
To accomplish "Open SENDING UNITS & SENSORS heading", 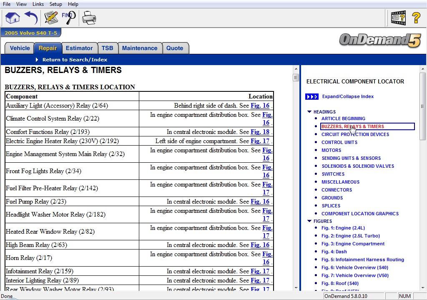I will (x=351, y=158).
